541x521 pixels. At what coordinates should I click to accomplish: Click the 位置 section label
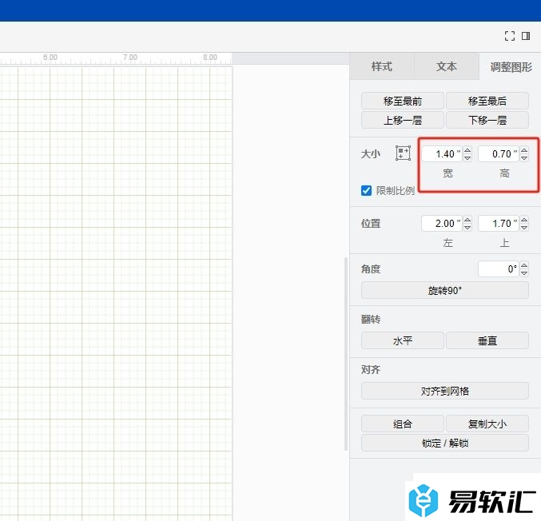(x=371, y=224)
